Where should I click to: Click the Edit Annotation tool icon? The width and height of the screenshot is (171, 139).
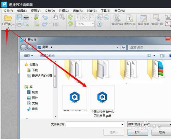coord(157,20)
